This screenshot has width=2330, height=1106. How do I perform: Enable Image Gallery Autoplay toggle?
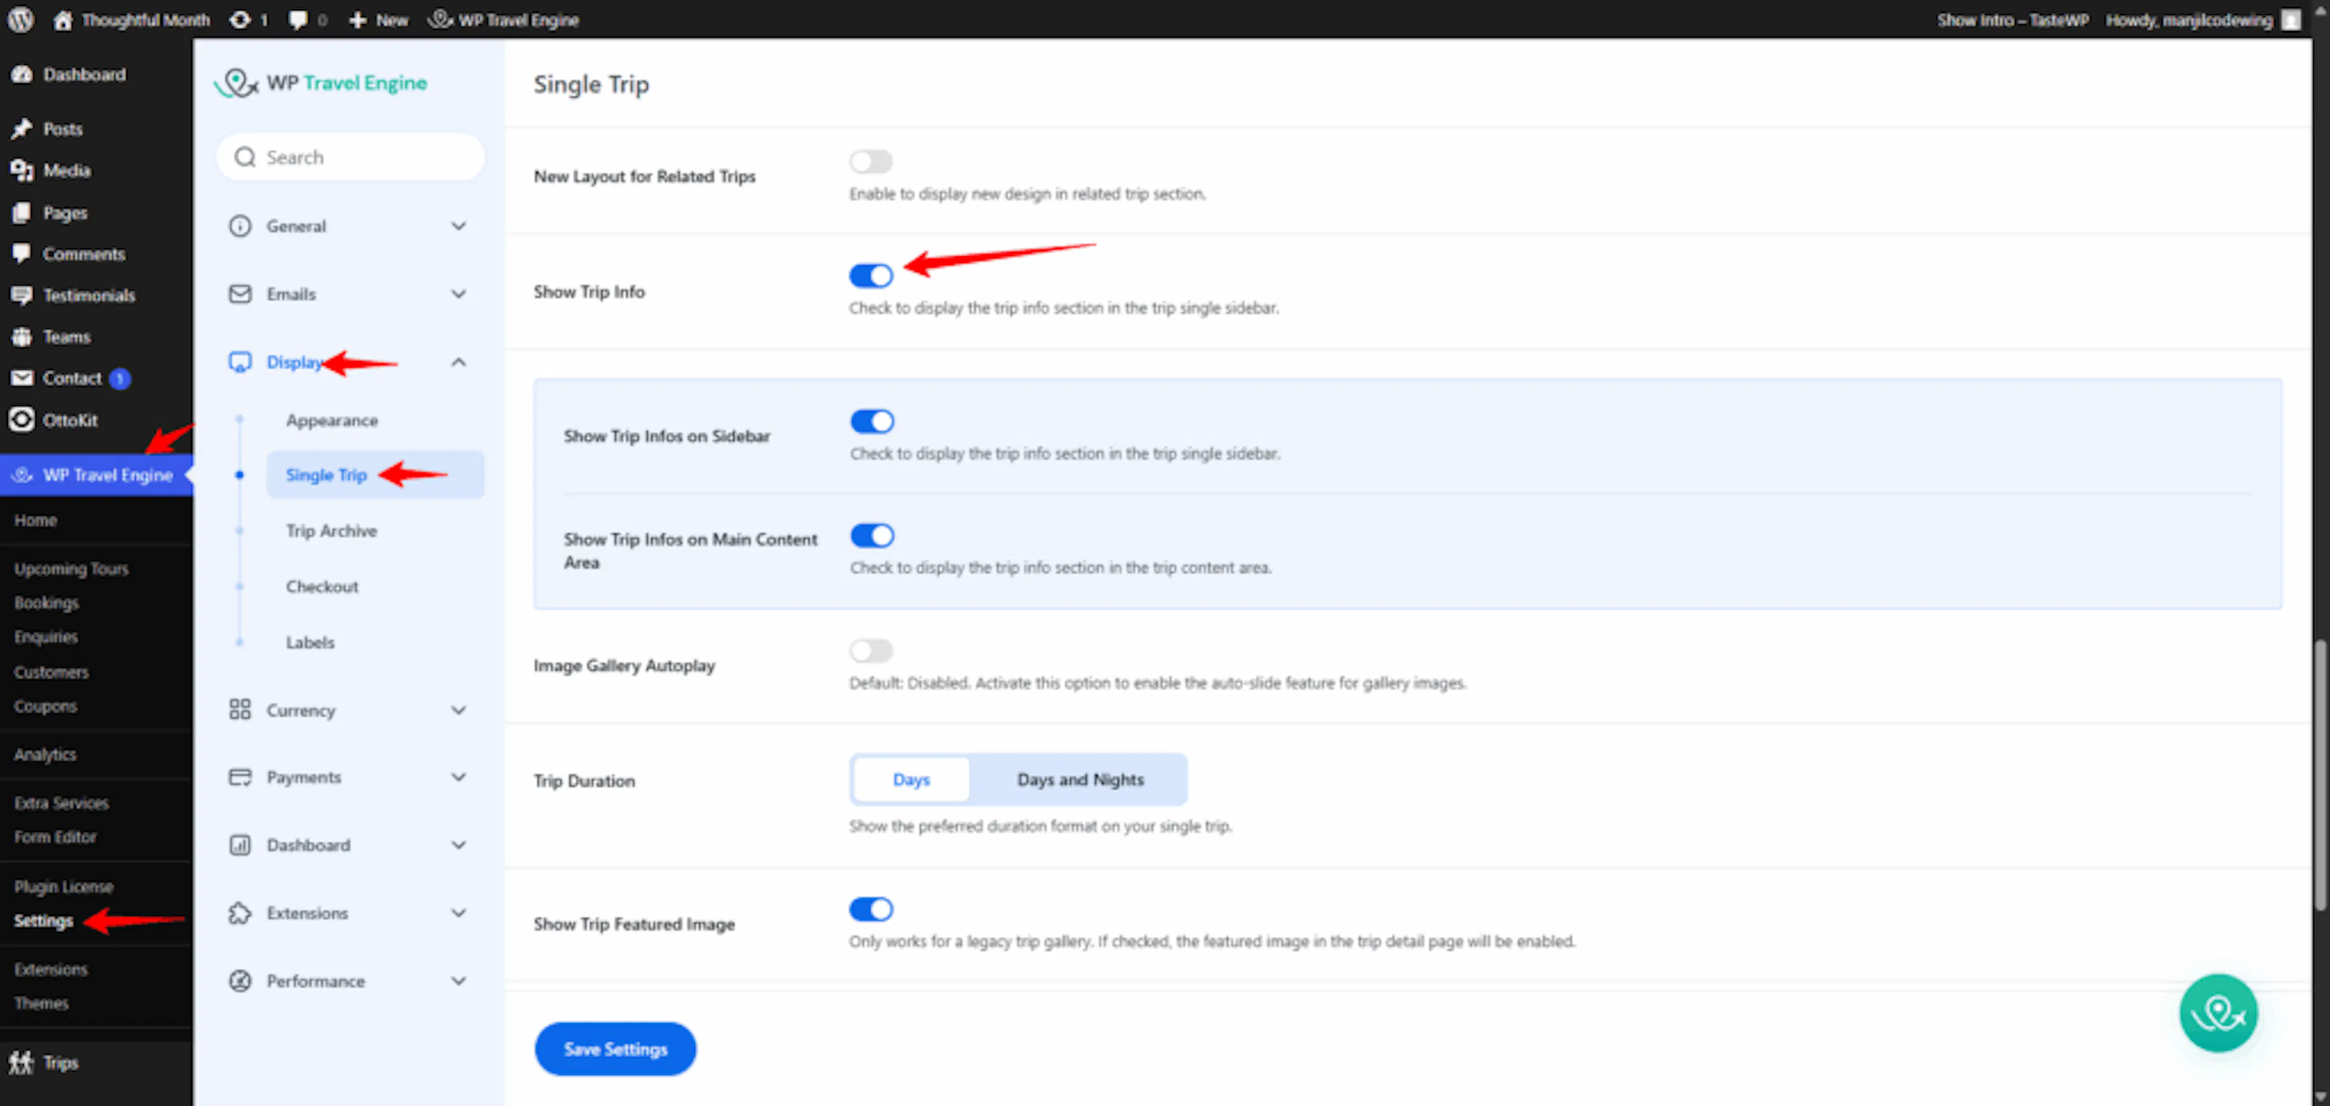[x=870, y=649]
